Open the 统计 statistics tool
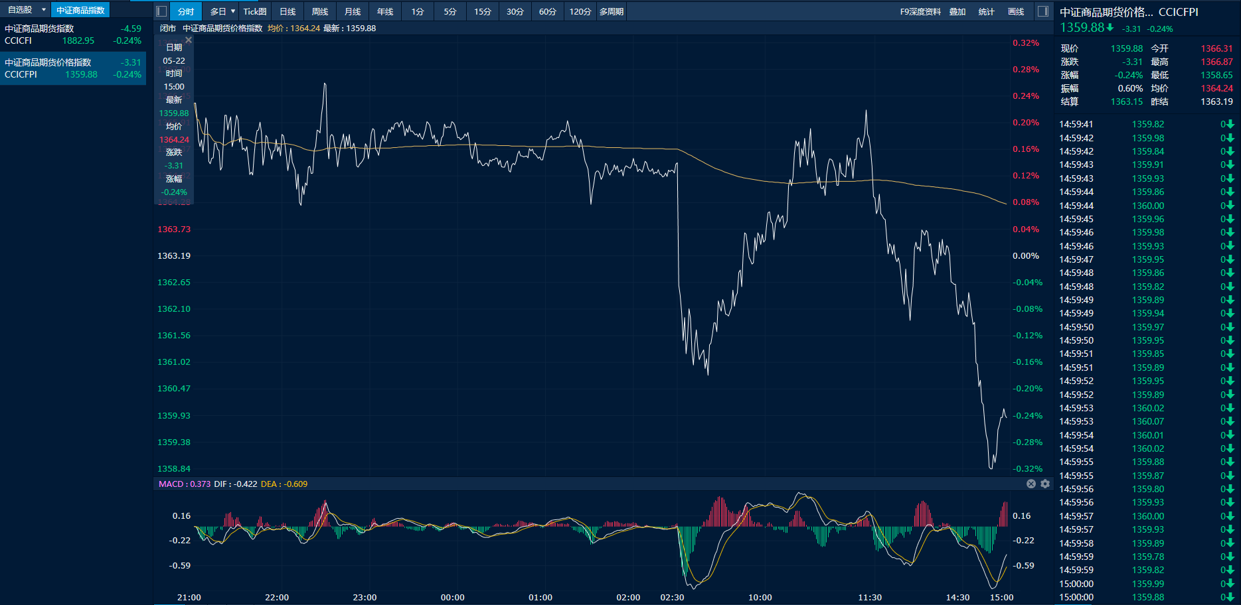 987,11
